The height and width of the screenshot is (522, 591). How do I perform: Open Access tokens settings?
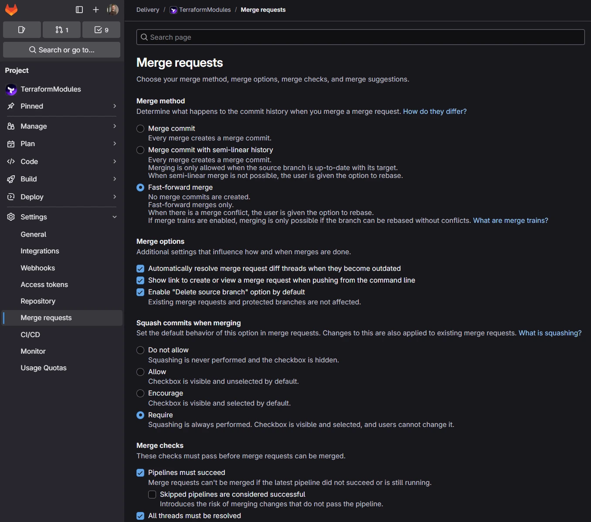pos(62,284)
